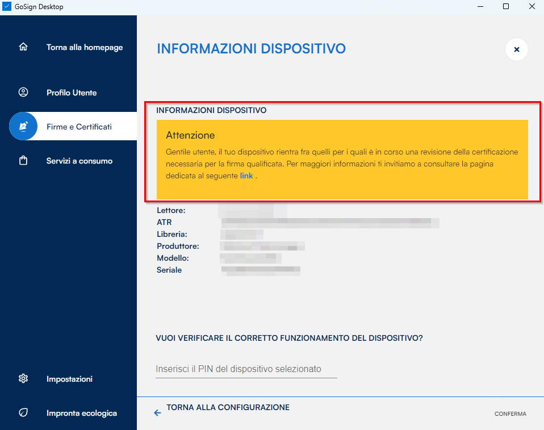Click the TORNA ALLA CONFIGURAZIONE text
Image resolution: width=544 pixels, height=430 pixels.
tap(228, 407)
